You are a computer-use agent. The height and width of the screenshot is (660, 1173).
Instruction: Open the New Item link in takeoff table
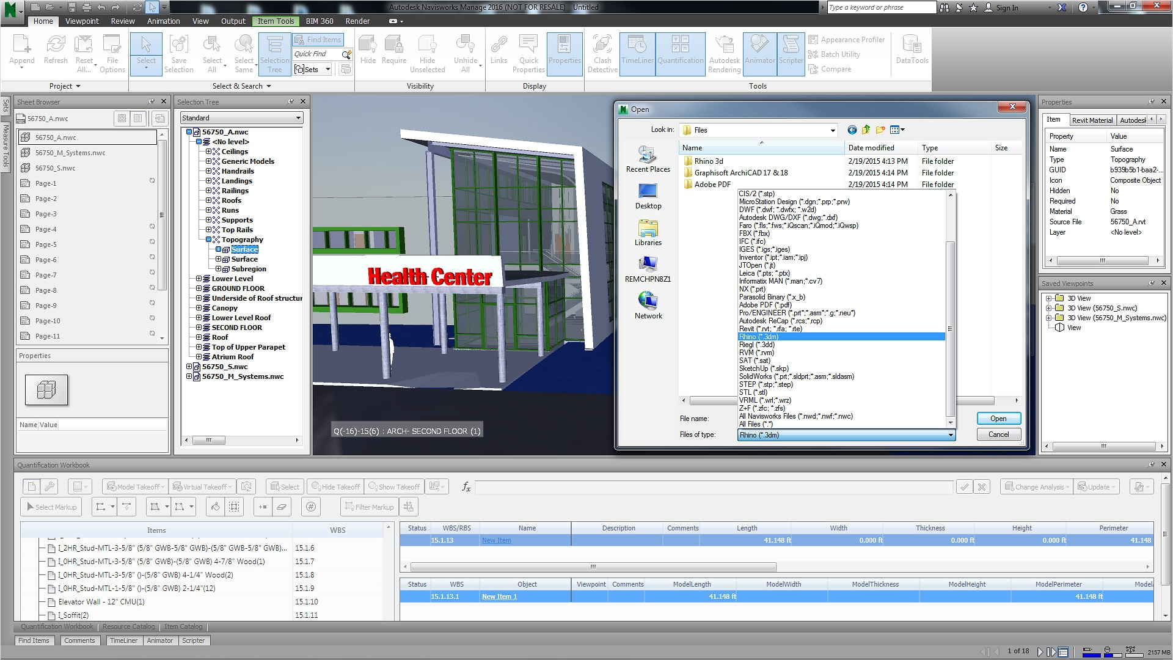pos(496,540)
